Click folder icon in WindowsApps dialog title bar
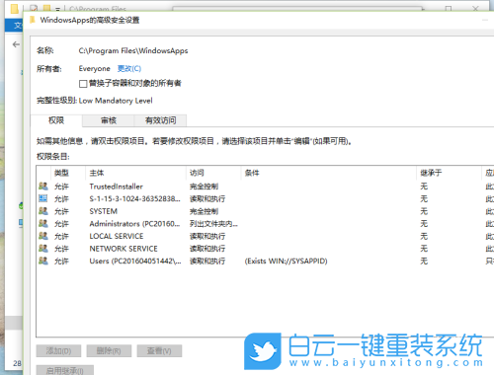 click(33, 20)
